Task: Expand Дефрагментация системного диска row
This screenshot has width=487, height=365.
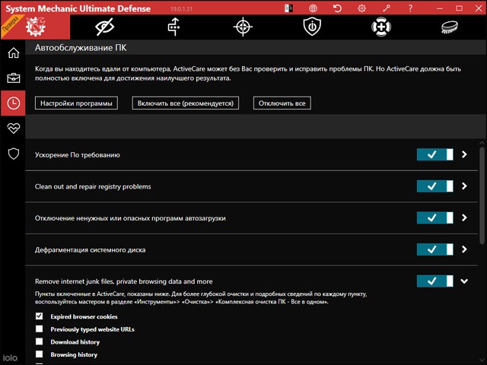Action: [464, 249]
